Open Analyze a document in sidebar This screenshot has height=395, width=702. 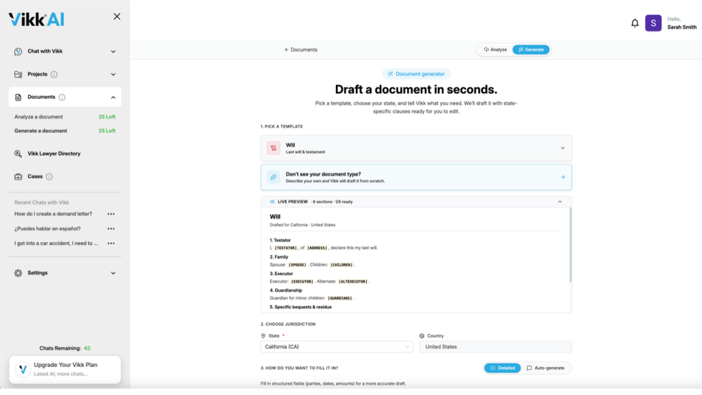38,117
